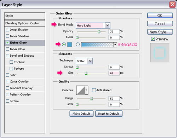Click the Opacity slider handle
The width and height of the screenshot is (177, 138).
(99, 31)
